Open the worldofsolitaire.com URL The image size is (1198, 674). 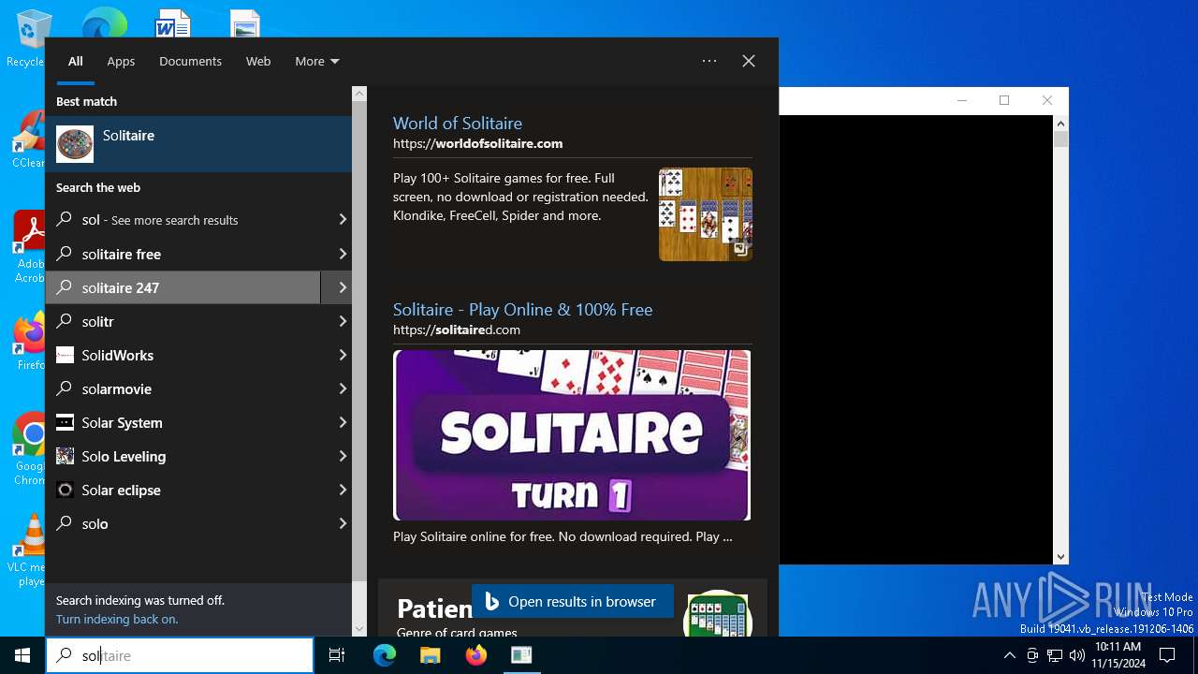[x=477, y=143]
